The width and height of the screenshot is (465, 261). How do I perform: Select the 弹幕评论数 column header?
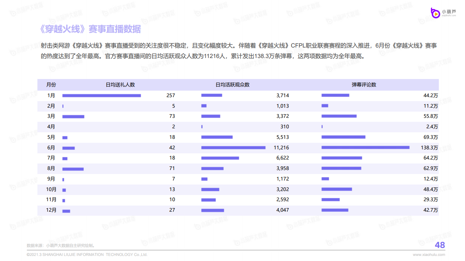tap(364, 85)
